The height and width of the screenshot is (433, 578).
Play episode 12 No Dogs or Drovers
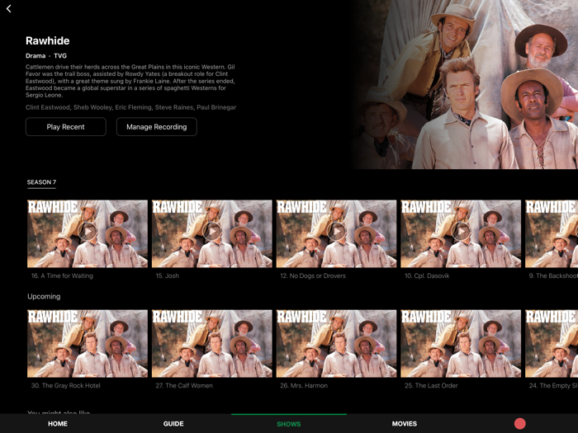coord(337,232)
